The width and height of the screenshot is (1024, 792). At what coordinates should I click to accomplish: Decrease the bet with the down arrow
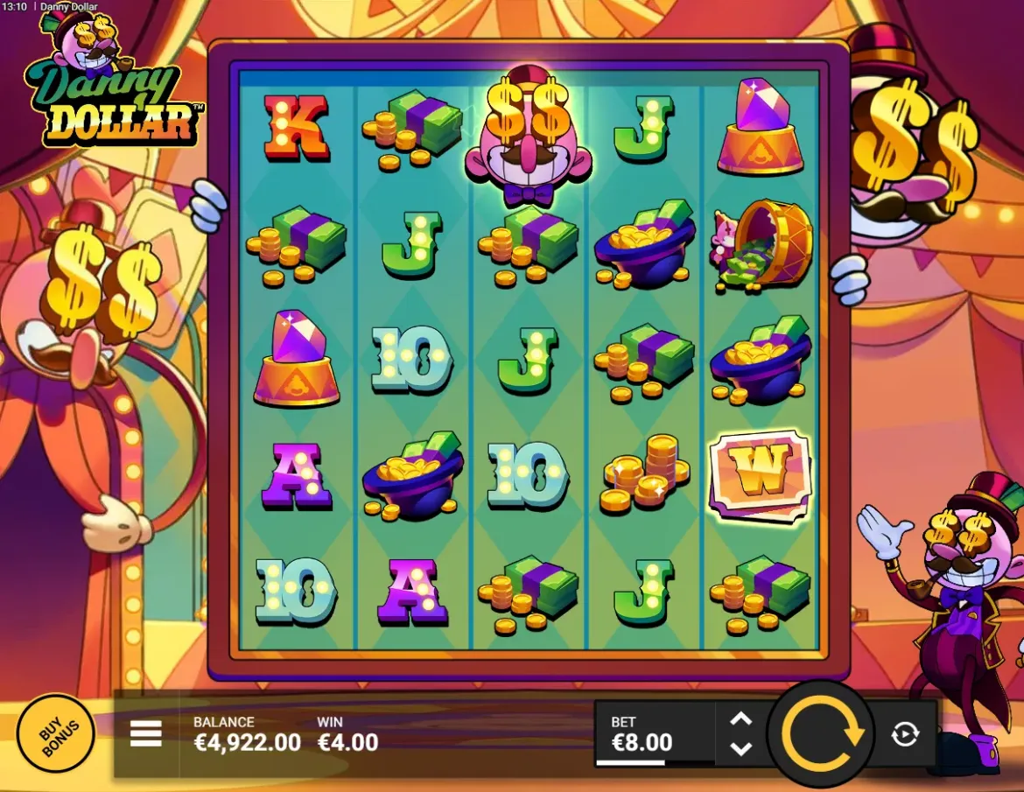[x=740, y=748]
